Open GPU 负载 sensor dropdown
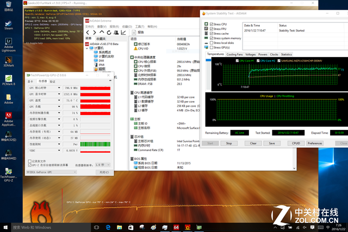348x232 pixels. pos(59,106)
